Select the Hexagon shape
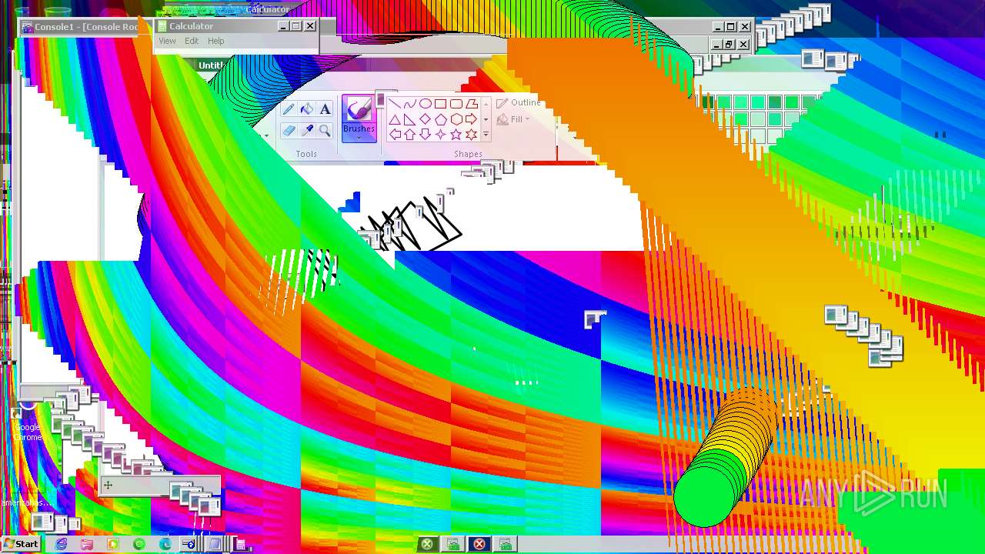The width and height of the screenshot is (985, 554). click(456, 119)
